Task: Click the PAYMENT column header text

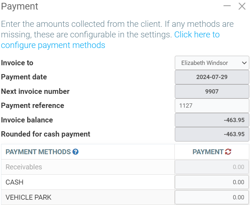Action: tap(208, 152)
